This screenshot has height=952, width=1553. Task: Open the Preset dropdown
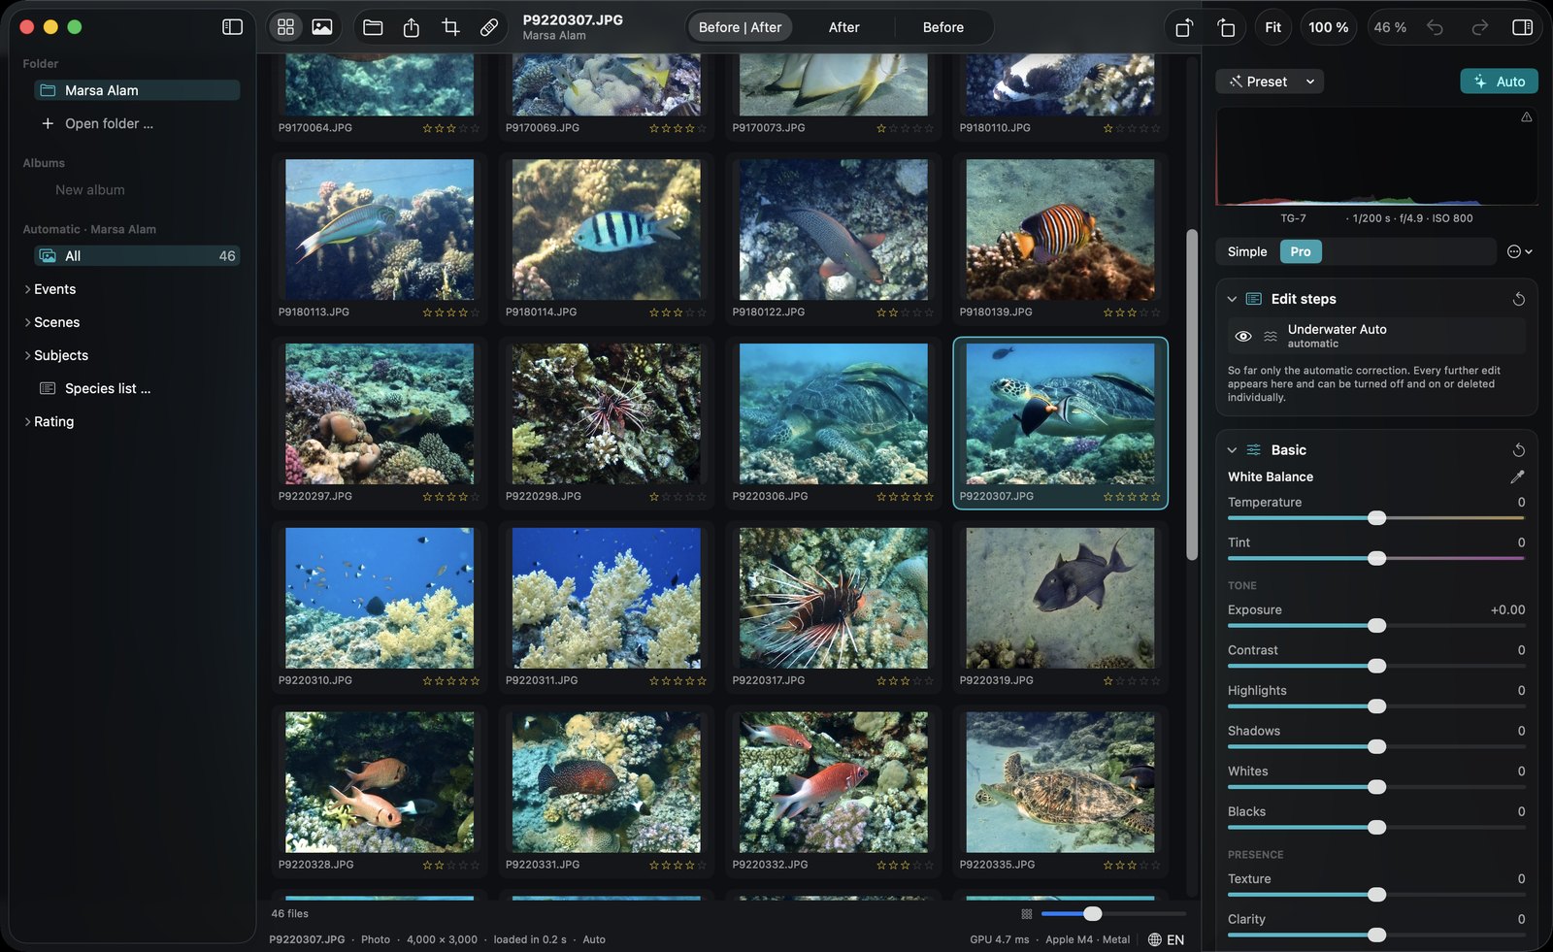click(1270, 82)
